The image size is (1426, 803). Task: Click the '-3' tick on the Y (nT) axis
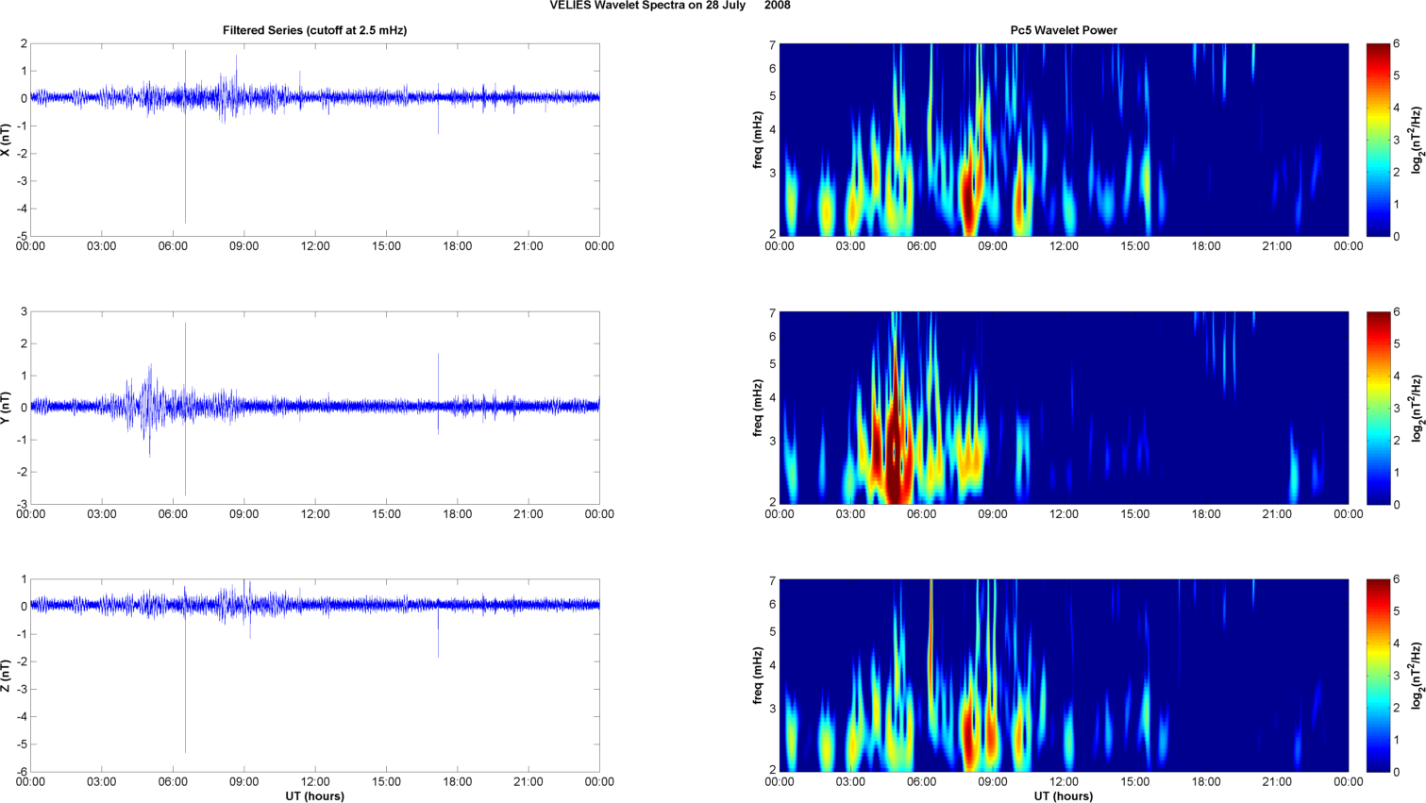21,504
